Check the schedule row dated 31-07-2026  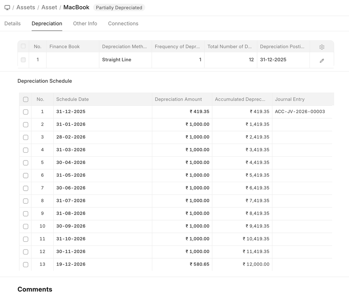[x=26, y=201]
